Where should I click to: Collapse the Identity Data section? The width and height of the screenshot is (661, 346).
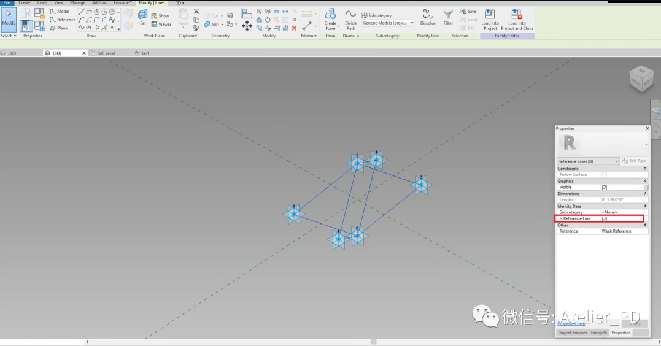point(645,207)
